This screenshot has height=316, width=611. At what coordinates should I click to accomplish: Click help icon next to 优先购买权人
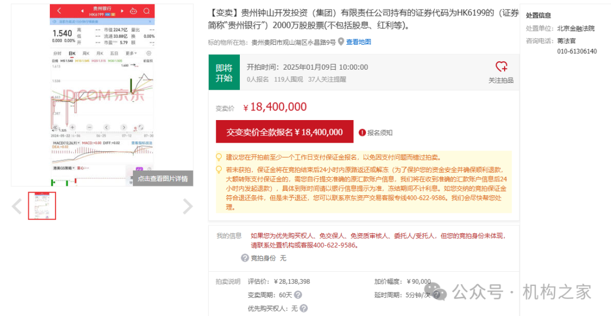(304, 309)
